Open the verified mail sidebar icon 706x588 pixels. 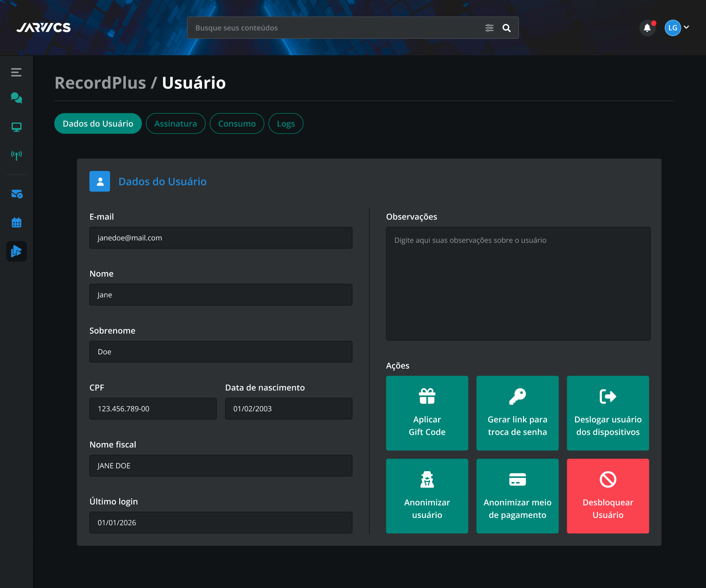(16, 194)
